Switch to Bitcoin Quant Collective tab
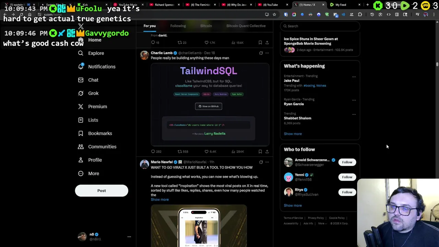Screen dimensions: 439x247 (x=246, y=26)
